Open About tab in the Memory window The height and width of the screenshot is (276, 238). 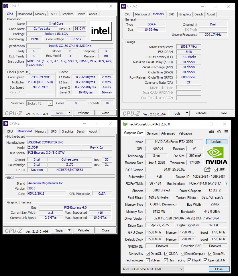(211, 14)
